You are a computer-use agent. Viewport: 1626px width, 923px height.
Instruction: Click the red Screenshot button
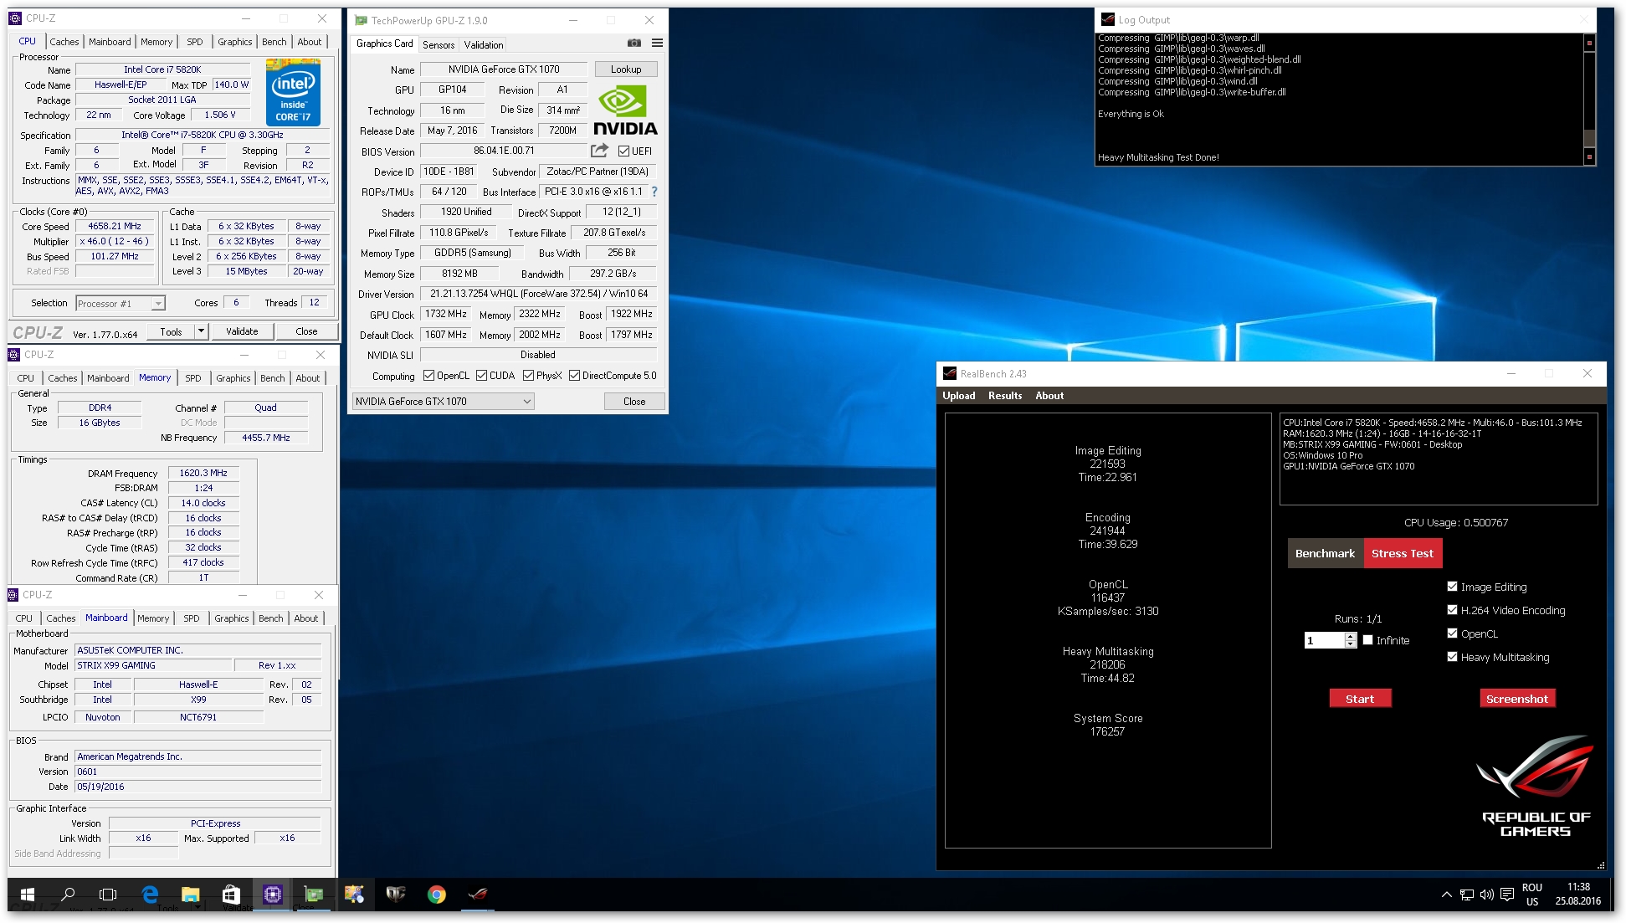tap(1516, 699)
